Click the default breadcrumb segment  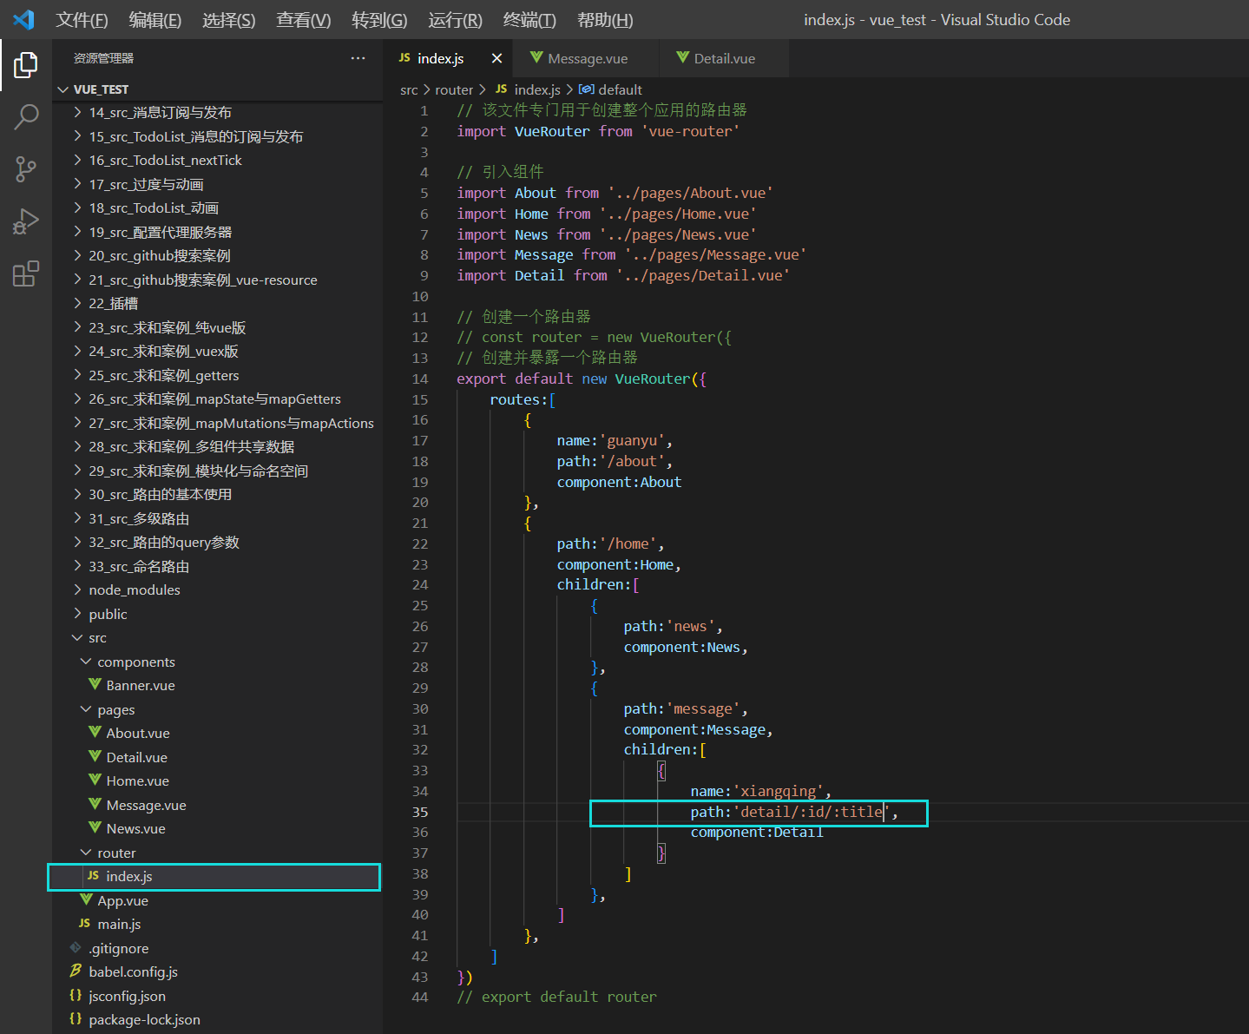pyautogui.click(x=620, y=89)
